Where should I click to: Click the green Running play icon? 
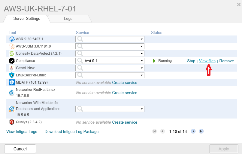point(154,61)
